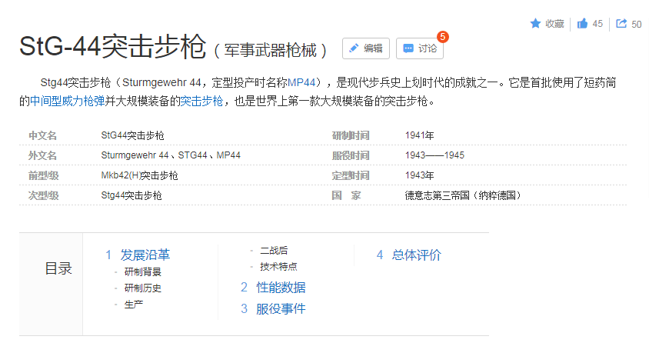Screen dimensions: 649x353
Task: Click the 收藏 label text
Action: 554,24
